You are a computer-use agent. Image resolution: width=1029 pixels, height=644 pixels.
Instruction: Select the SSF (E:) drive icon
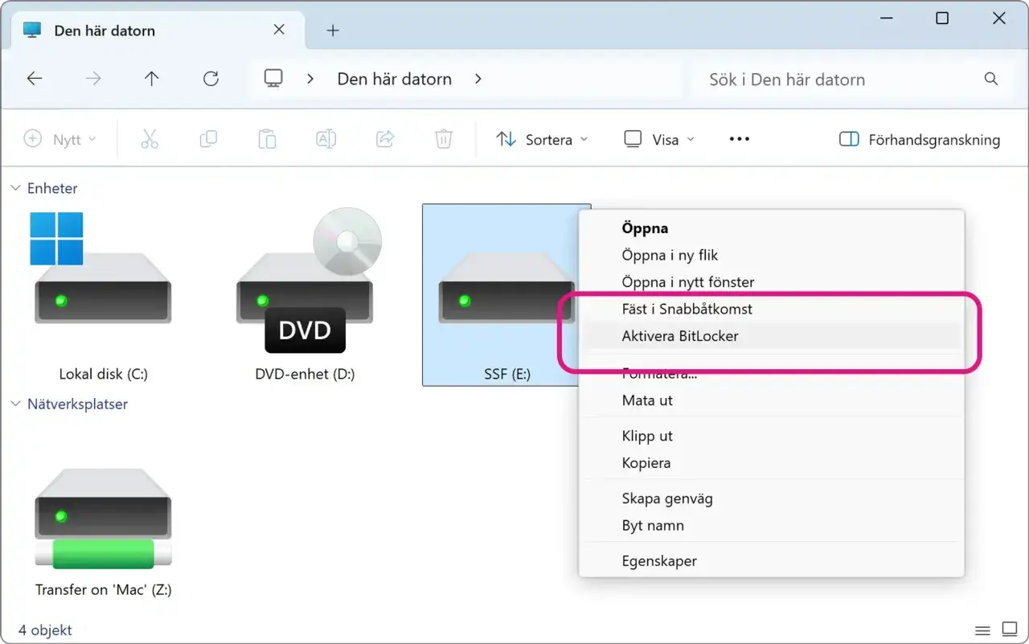click(x=506, y=295)
